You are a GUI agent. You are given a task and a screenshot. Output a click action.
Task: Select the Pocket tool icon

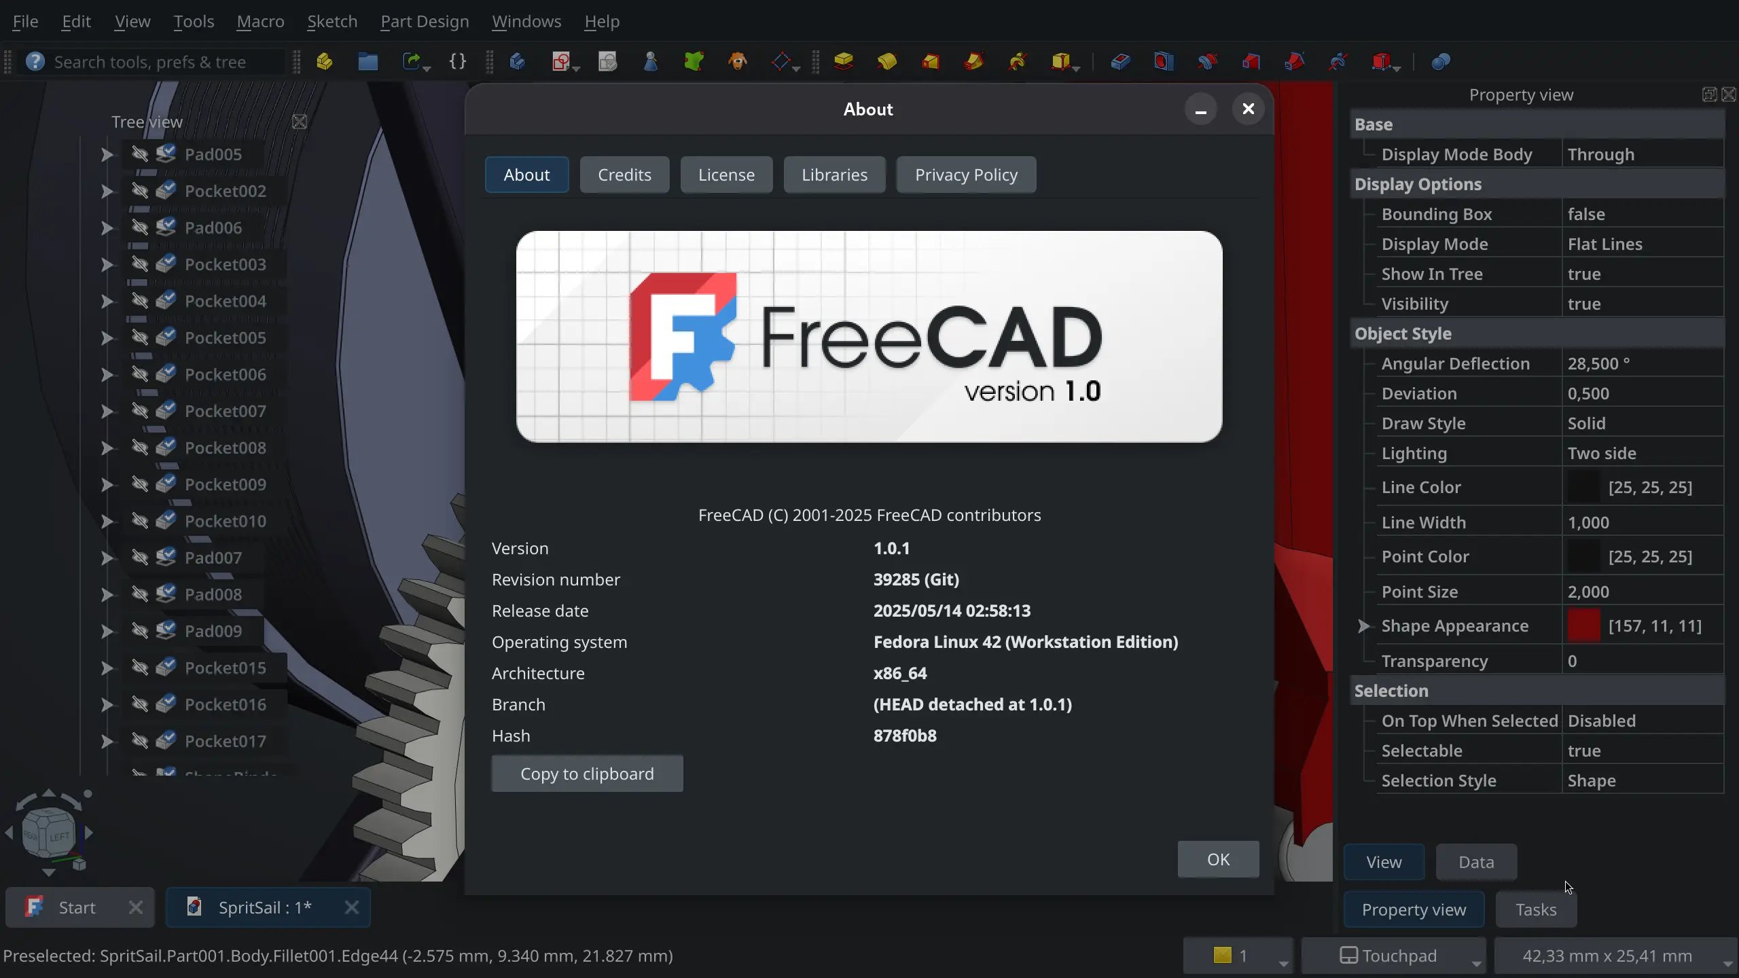[1120, 62]
